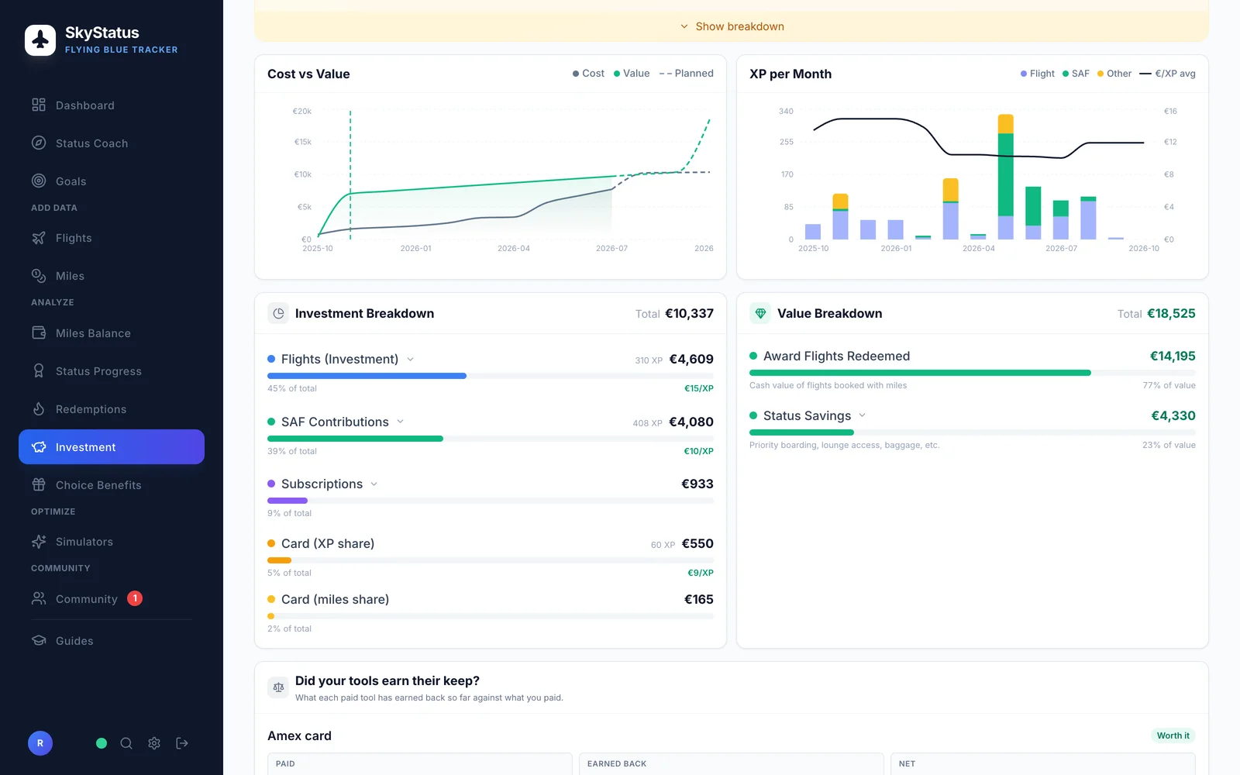This screenshot has height=775, width=1240.
Task: Click the Community people icon
Action: (x=39, y=598)
